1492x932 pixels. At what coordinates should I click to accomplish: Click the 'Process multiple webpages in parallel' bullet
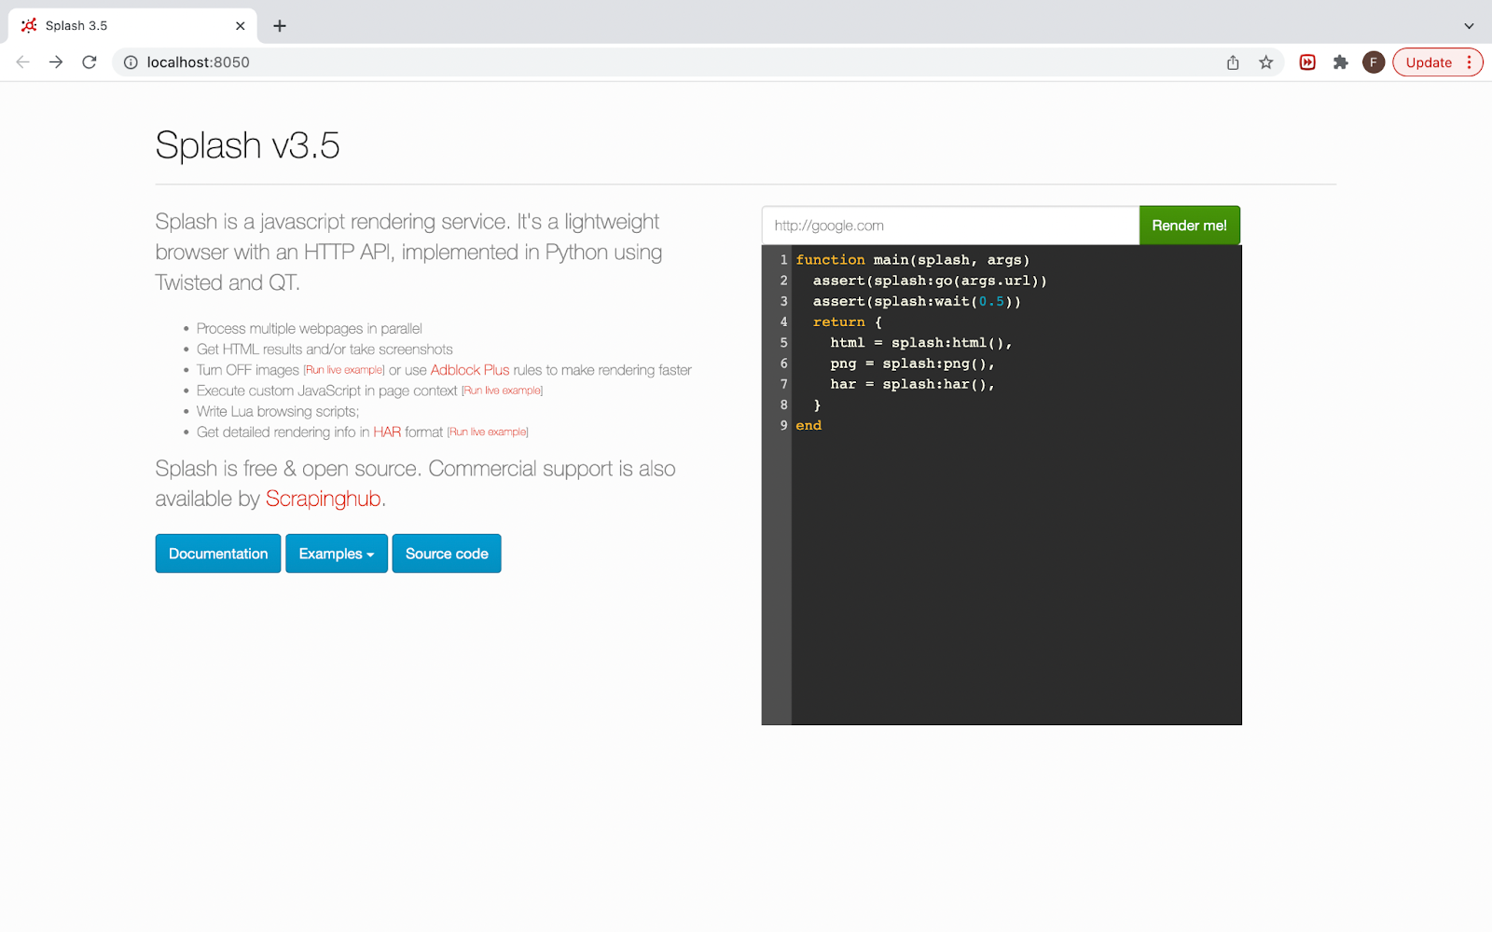pyautogui.click(x=310, y=329)
